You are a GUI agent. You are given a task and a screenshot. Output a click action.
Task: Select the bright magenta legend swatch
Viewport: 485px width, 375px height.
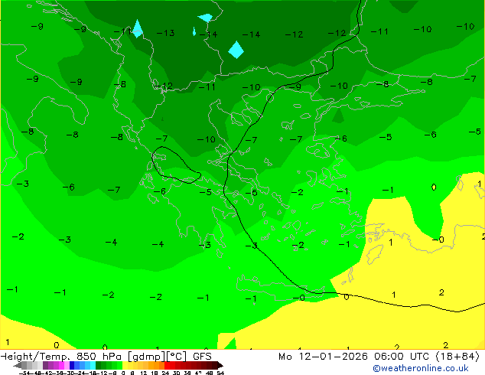tap(61, 365)
